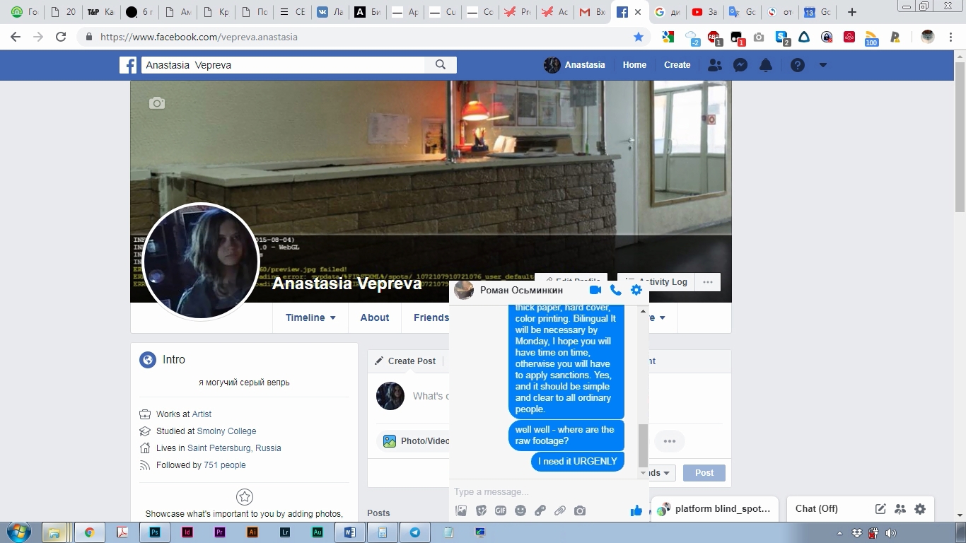Go to Home in top bar
This screenshot has width=966, height=543.
click(634, 65)
